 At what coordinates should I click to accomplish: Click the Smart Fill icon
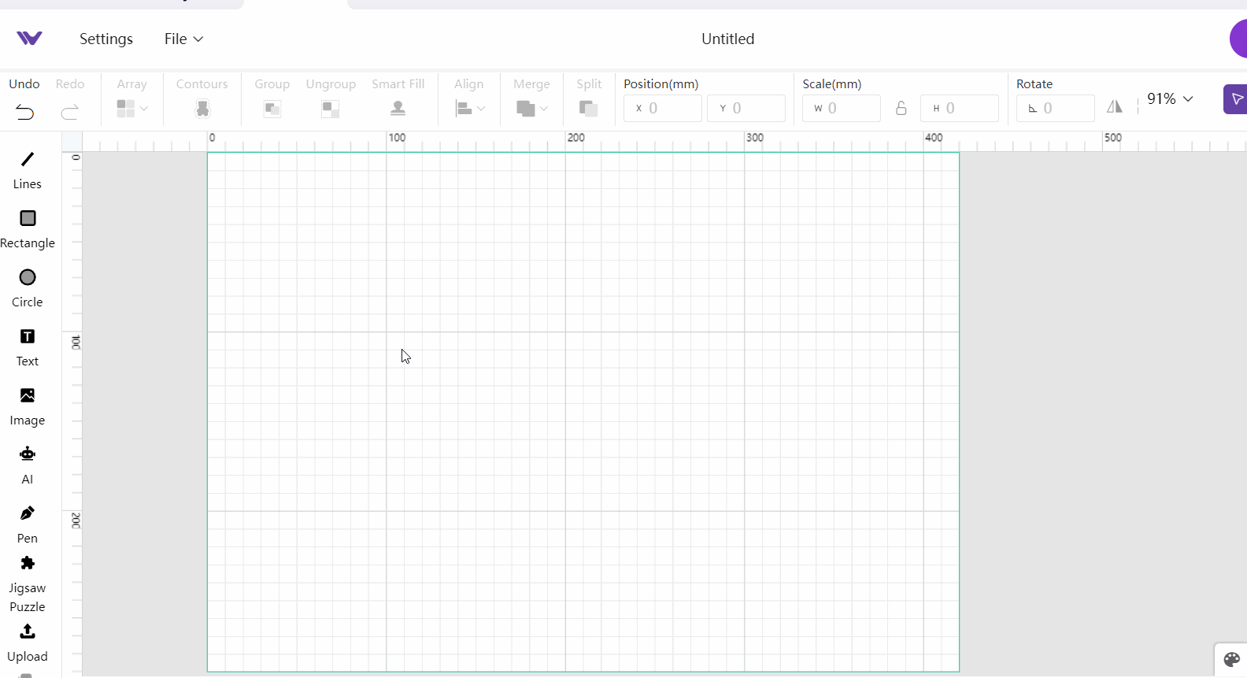pos(398,109)
